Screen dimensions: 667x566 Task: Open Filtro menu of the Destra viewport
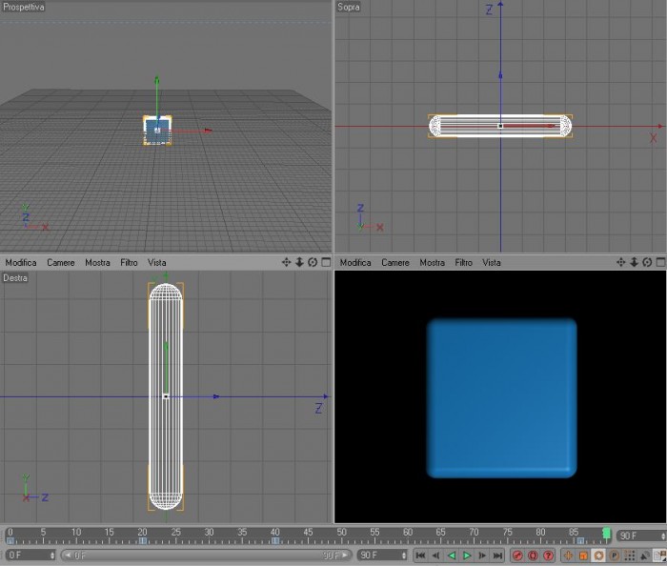pos(129,262)
